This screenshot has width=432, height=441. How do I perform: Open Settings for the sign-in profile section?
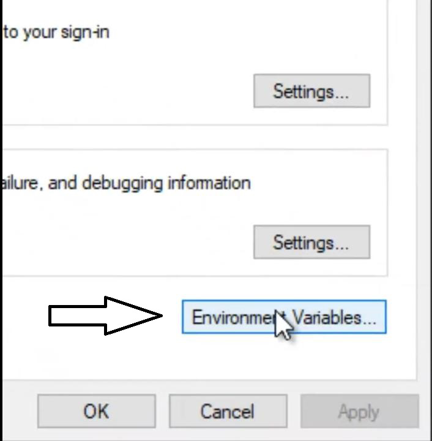[x=311, y=91]
